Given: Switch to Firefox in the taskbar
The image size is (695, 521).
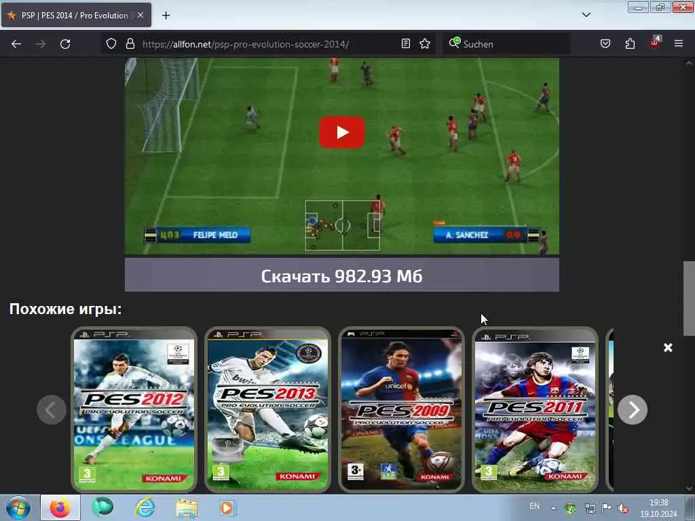Looking at the screenshot, I should pyautogui.click(x=60, y=507).
